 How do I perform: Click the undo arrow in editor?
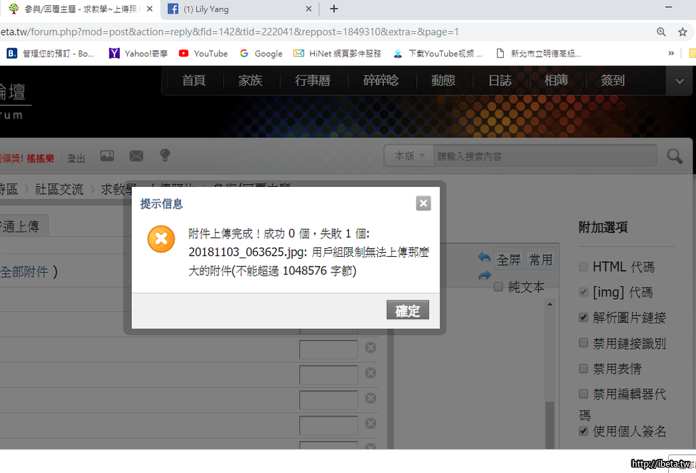click(x=484, y=258)
